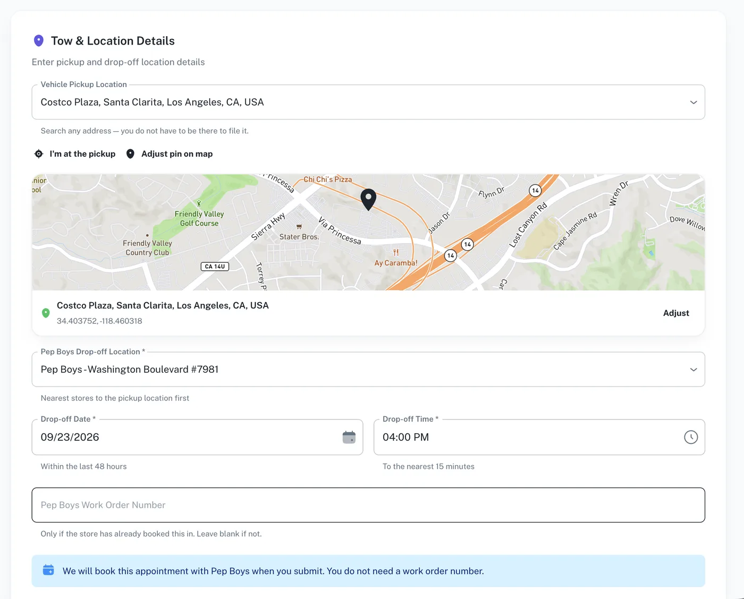This screenshot has width=744, height=599.
Task: Click the calendar icon in blue info banner
Action: click(48, 570)
